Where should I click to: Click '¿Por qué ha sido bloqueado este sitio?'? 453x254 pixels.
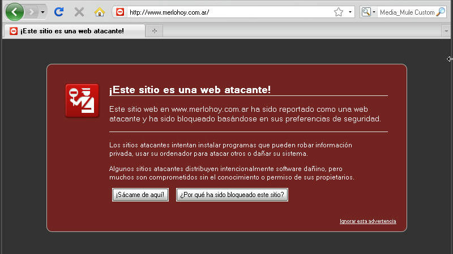coord(232,195)
